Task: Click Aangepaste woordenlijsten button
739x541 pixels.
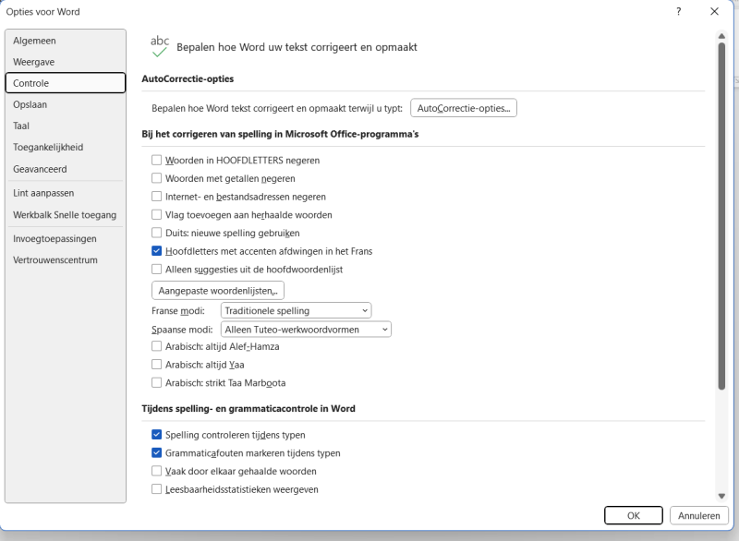Action: tap(218, 291)
